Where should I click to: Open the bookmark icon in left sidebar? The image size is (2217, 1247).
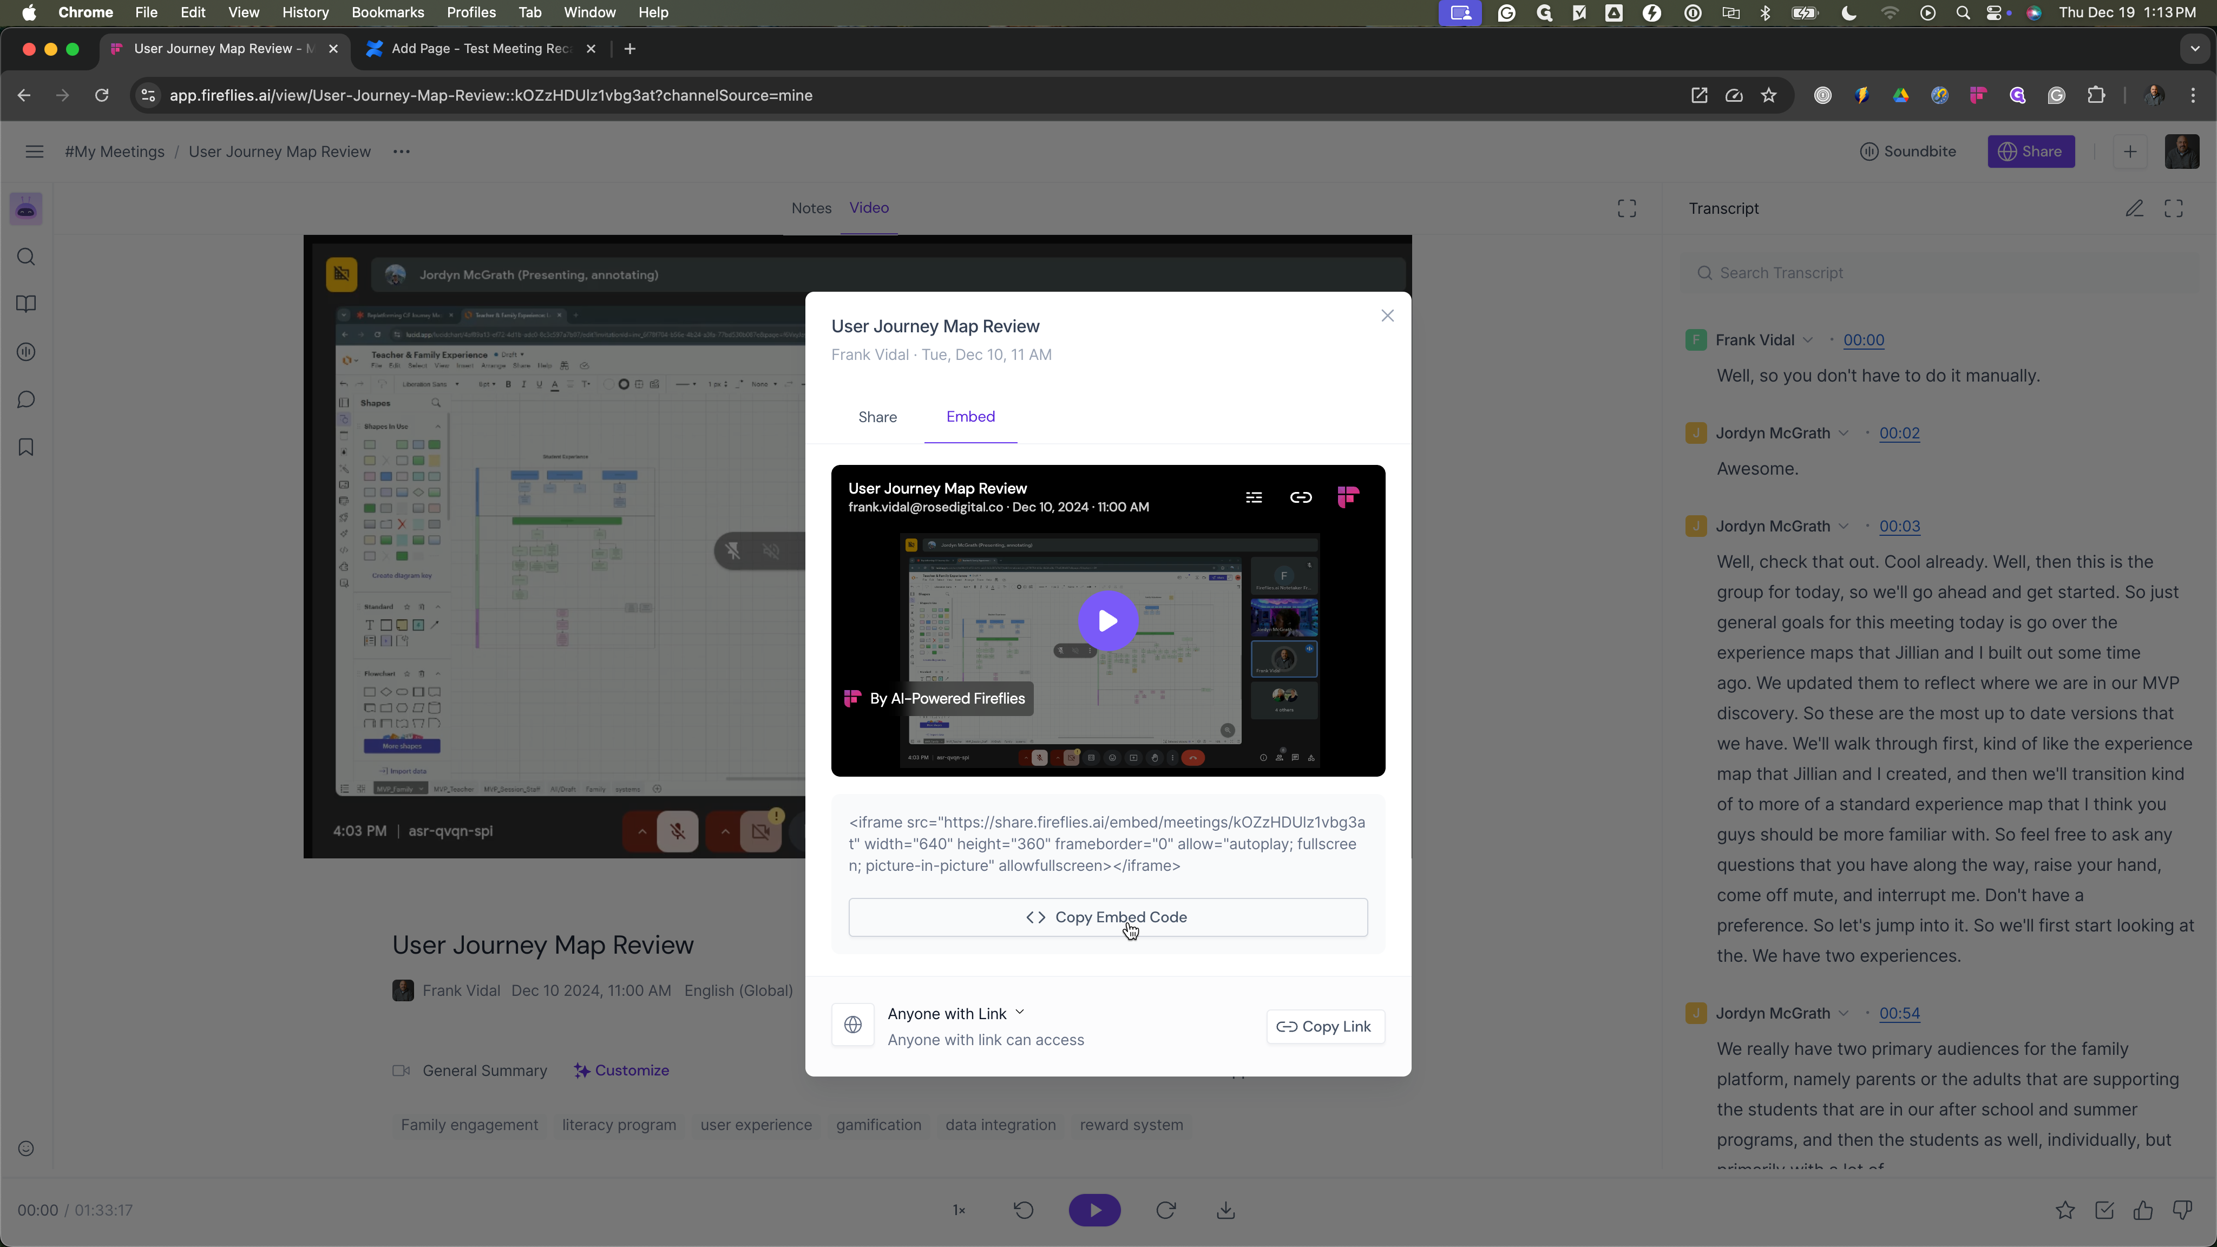tap(26, 448)
